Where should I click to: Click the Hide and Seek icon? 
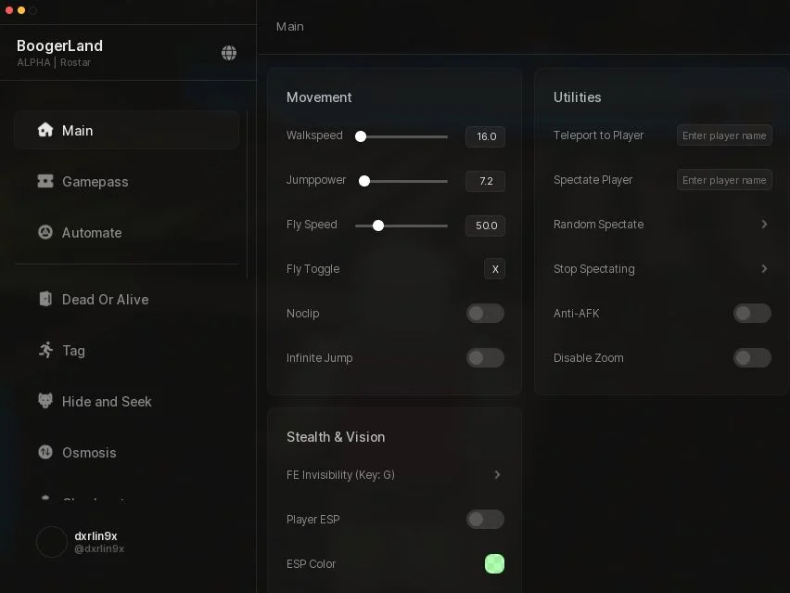45,401
